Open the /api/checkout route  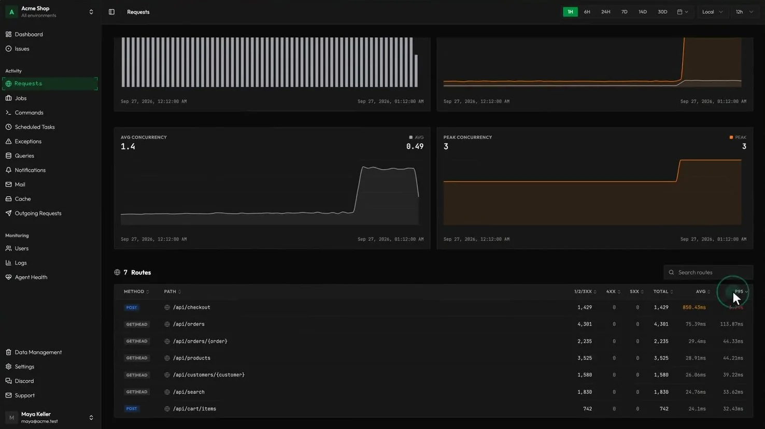(191, 308)
